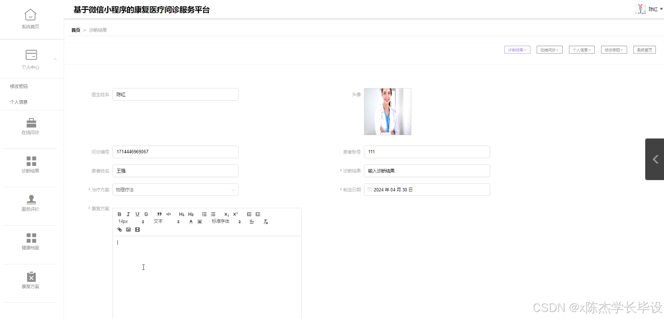This screenshot has width=664, height=319.
Task: Close the 在线问诊 tab
Action: 557,50
